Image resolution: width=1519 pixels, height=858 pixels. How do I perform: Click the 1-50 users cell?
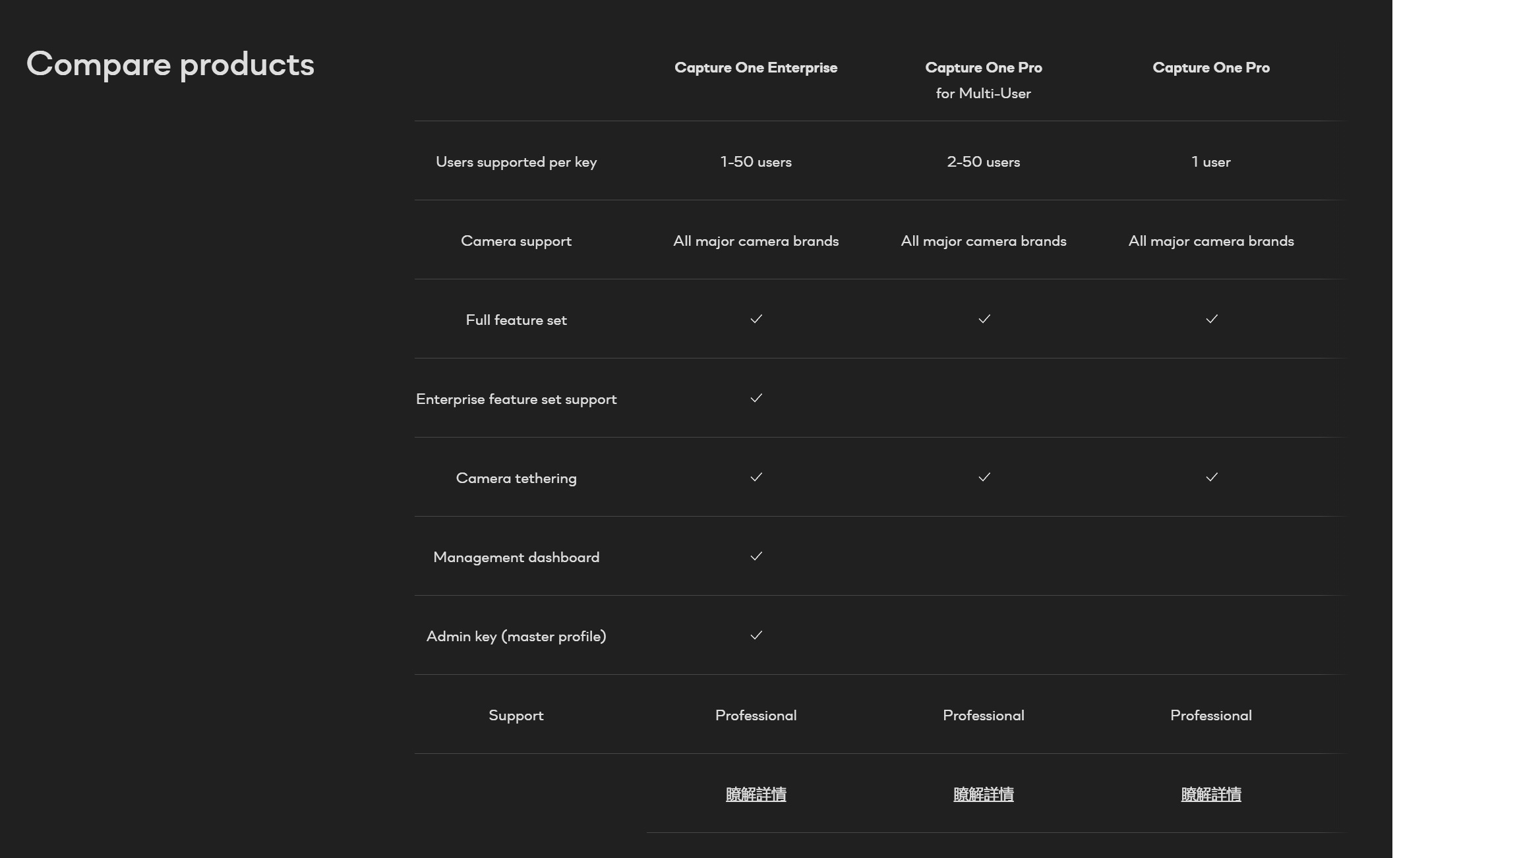coord(756,162)
